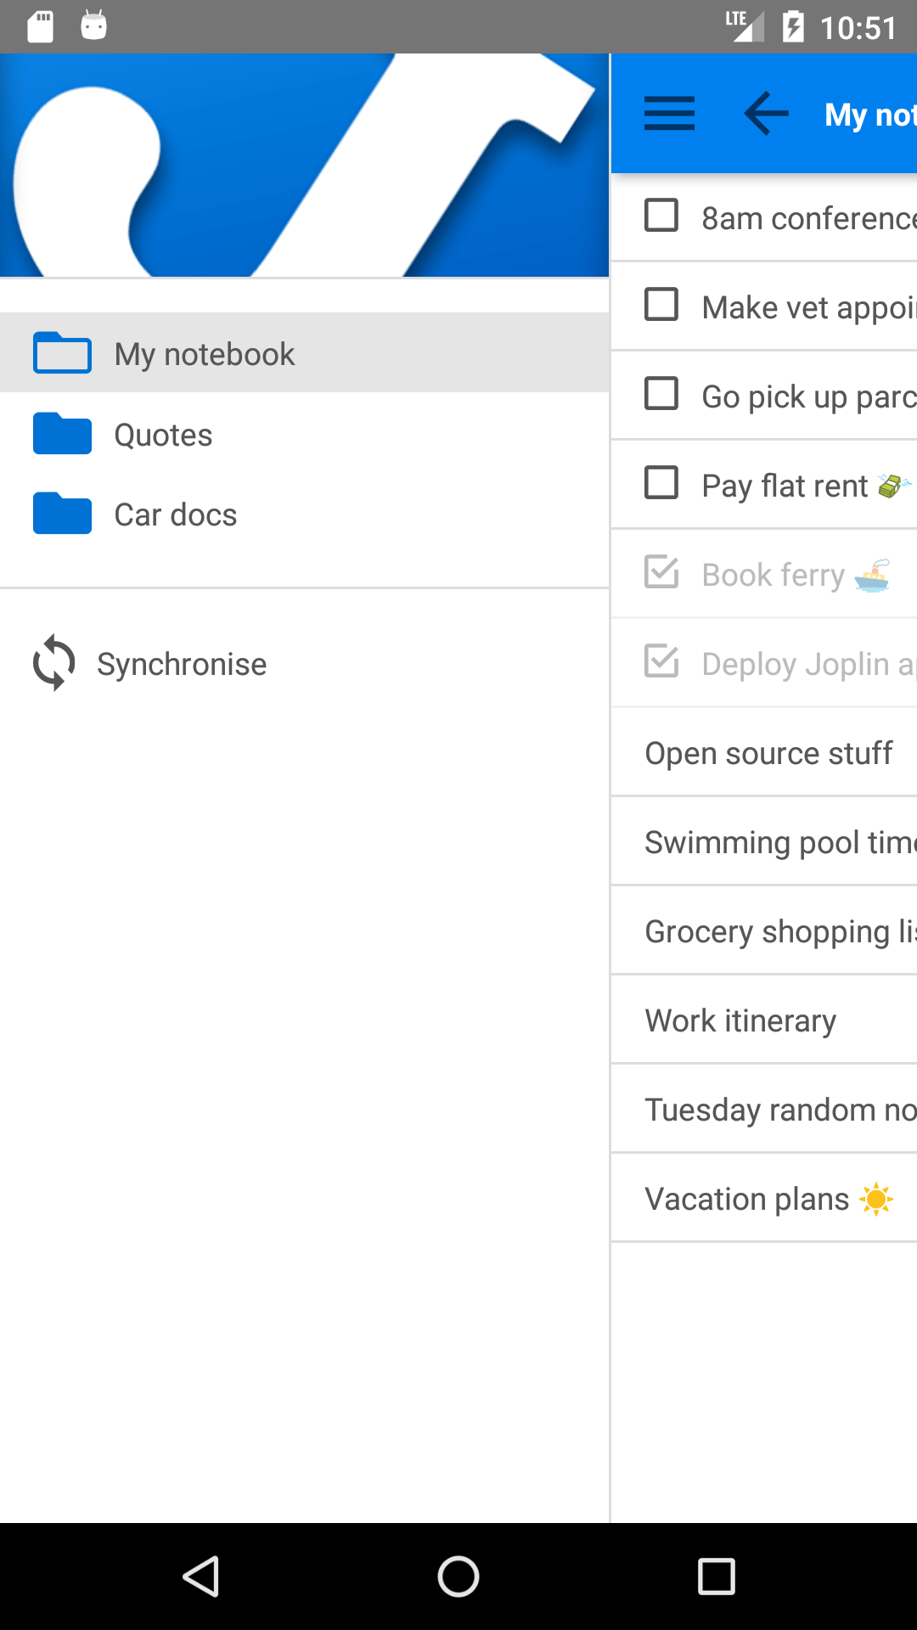This screenshot has width=917, height=1630.
Task: Tick the Make vet appointment checkbox
Action: 661,305
